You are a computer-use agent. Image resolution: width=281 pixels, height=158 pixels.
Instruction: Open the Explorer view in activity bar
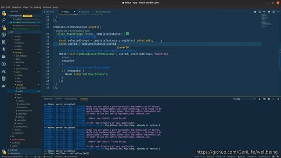(x=4, y=13)
